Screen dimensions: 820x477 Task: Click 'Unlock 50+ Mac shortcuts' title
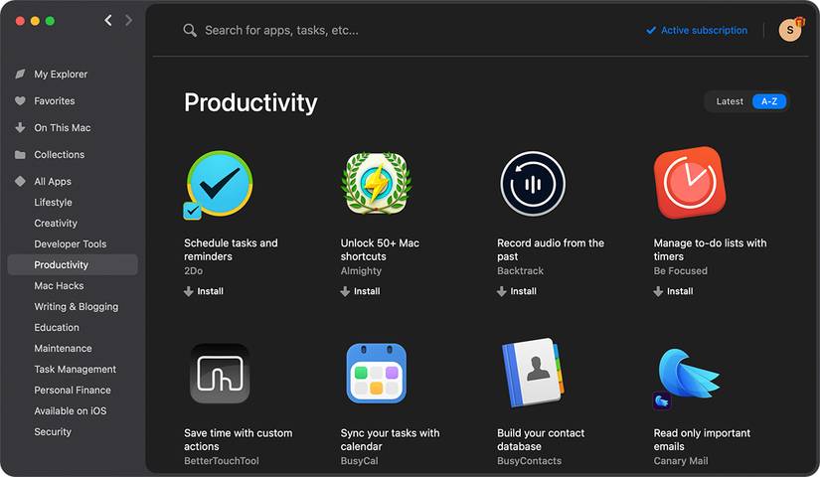coord(380,249)
